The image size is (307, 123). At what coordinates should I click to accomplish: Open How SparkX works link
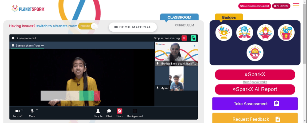coord(255,82)
